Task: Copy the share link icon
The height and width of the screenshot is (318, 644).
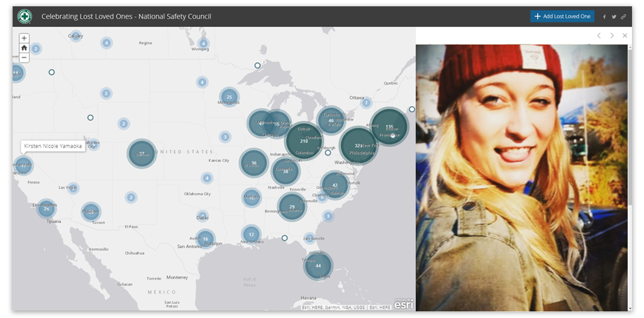Action: 623,17
